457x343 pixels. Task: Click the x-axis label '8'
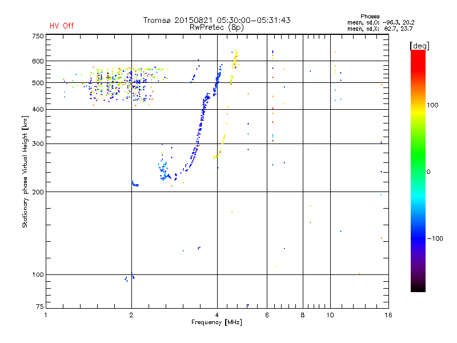pos(303,315)
